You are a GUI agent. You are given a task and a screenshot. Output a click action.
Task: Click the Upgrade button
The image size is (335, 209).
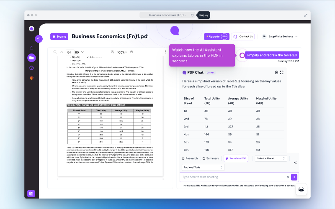[216, 36]
